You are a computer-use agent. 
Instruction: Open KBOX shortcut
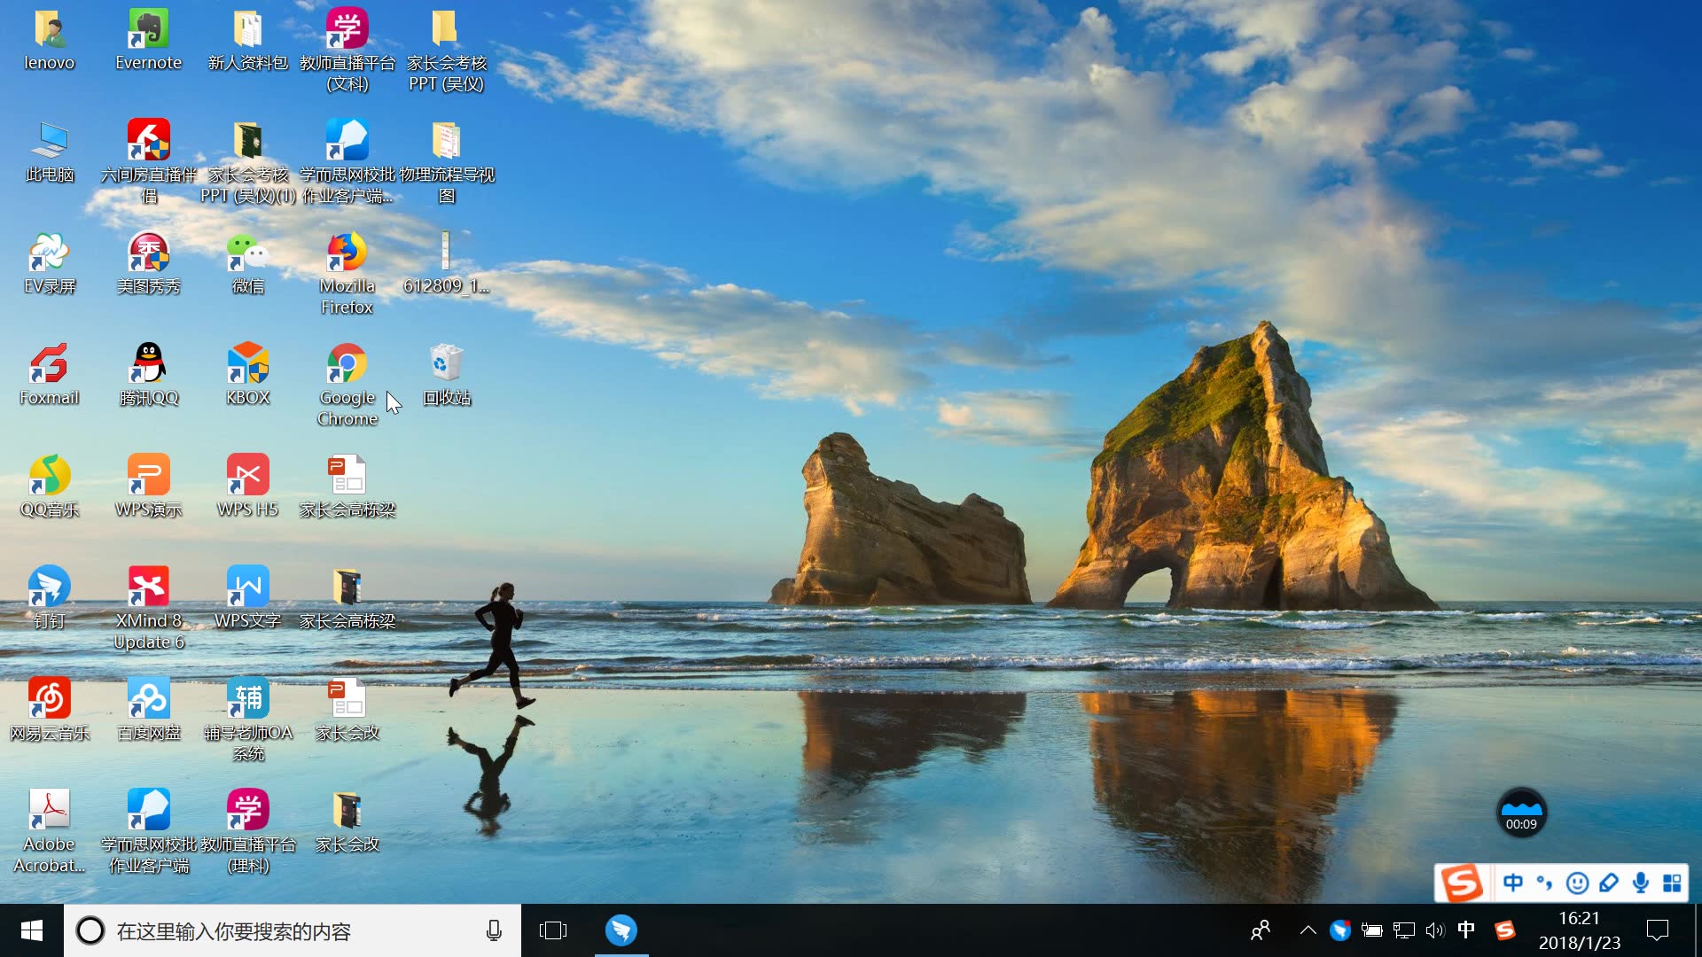(x=248, y=375)
